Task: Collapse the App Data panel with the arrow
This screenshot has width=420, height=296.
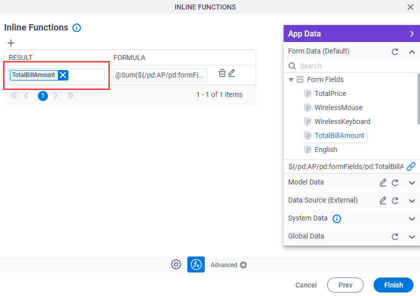Action: (x=412, y=34)
